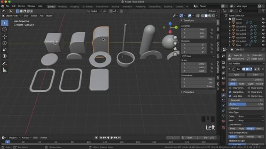Open the viewport Select menu
266x149 pixels.
34,16
